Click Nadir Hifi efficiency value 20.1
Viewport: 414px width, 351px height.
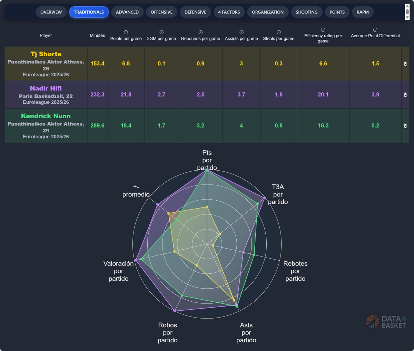point(323,94)
